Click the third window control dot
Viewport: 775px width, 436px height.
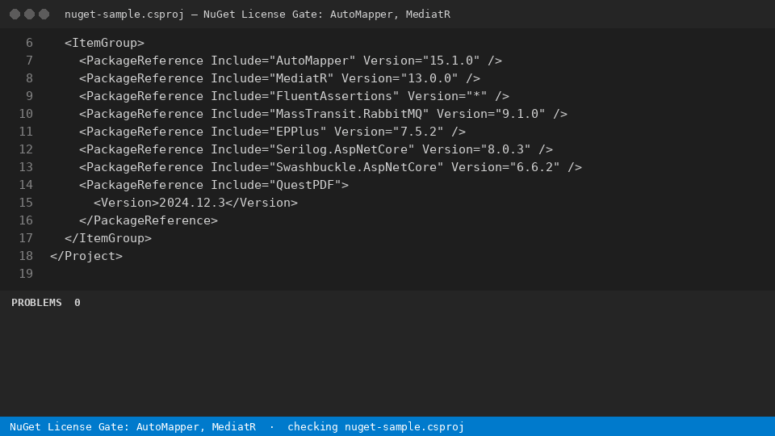click(44, 15)
